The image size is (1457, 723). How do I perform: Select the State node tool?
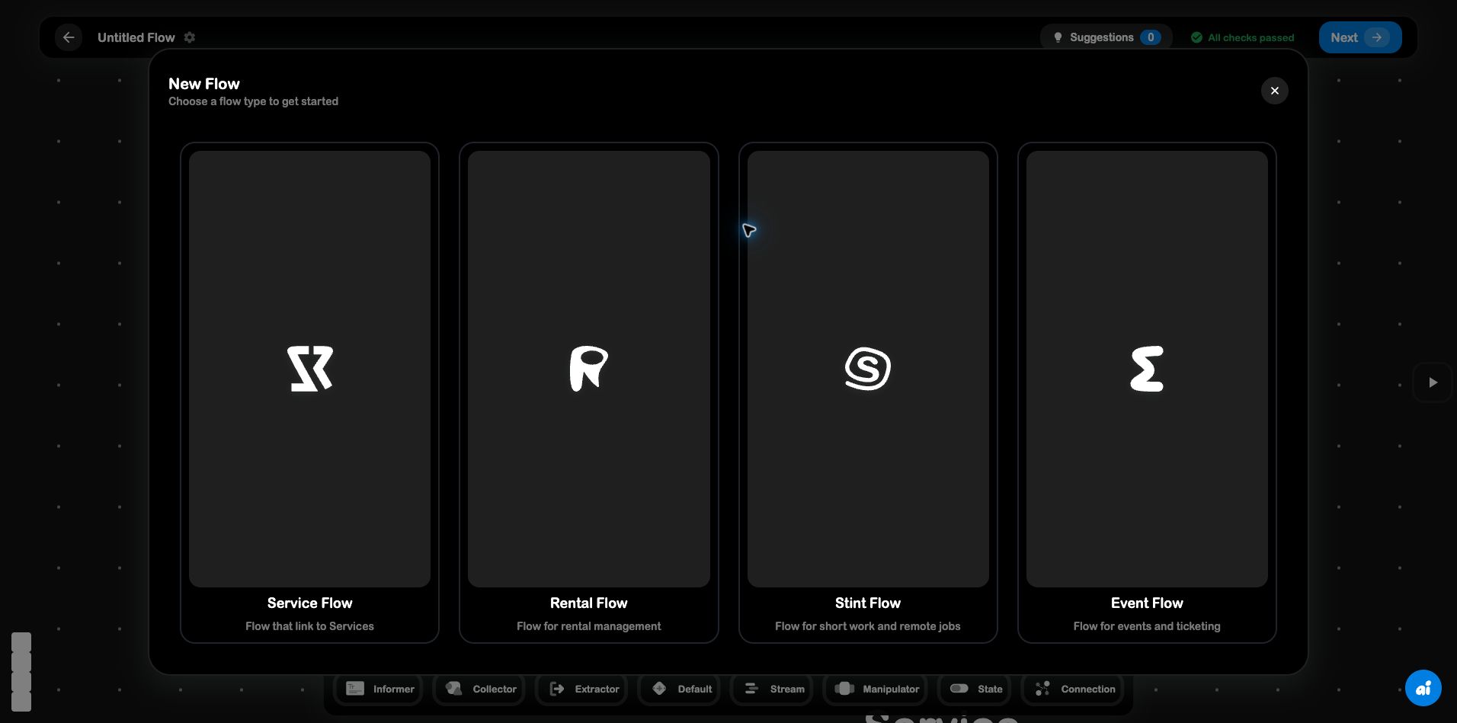tap(975, 689)
